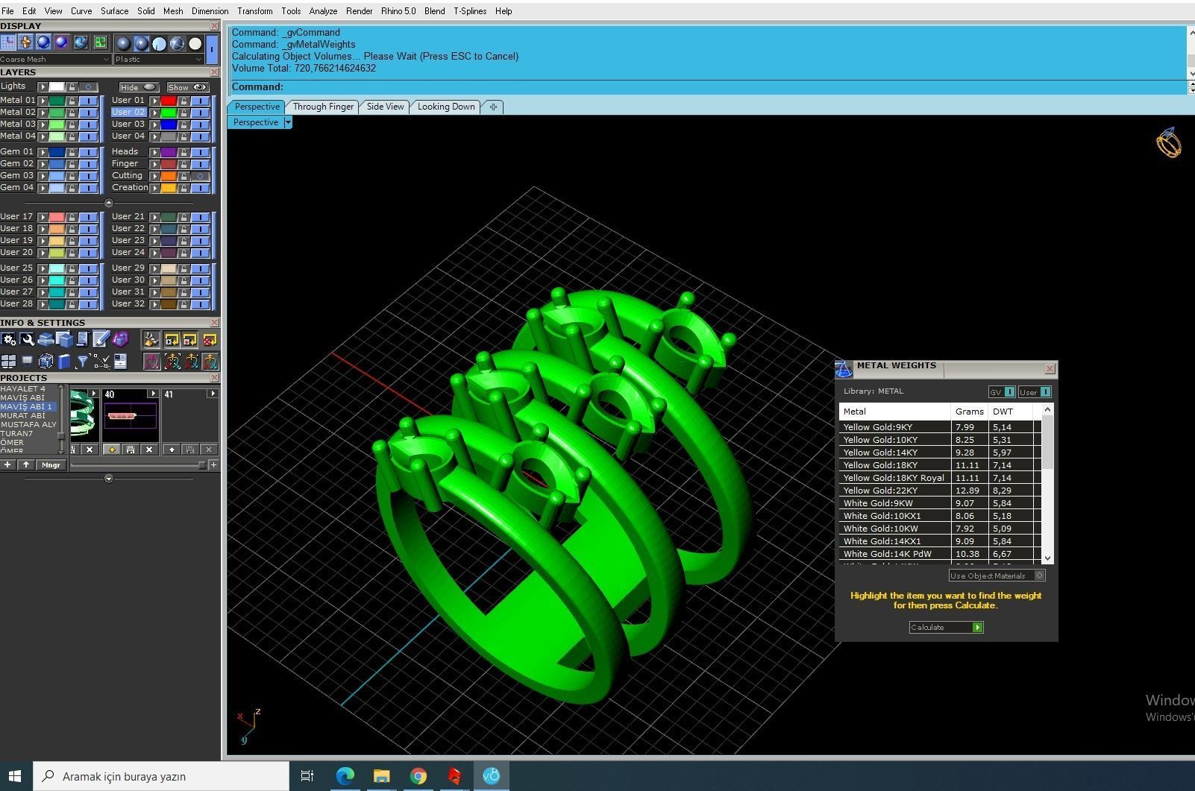The height and width of the screenshot is (791, 1195).
Task: Switch to Looking Down tab
Action: [446, 107]
